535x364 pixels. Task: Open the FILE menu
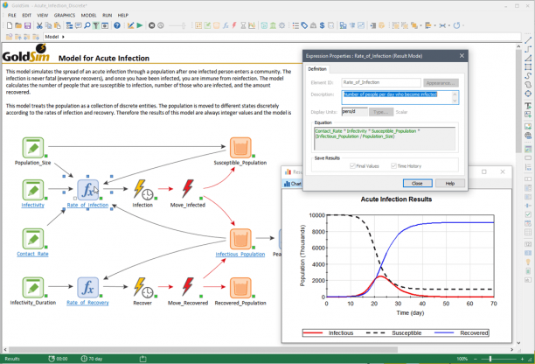point(12,16)
